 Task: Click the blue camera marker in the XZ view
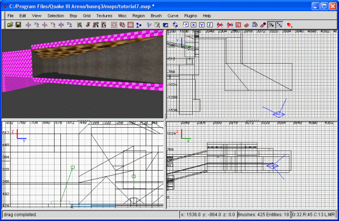point(272,166)
